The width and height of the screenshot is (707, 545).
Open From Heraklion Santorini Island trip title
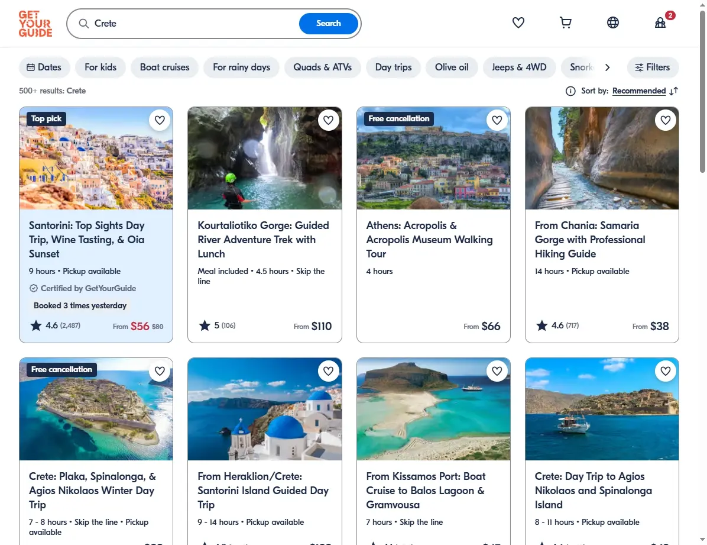point(263,491)
